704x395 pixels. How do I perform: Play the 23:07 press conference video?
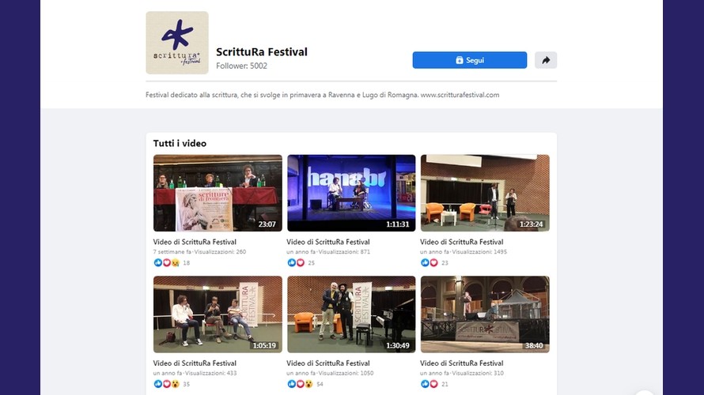218,194
